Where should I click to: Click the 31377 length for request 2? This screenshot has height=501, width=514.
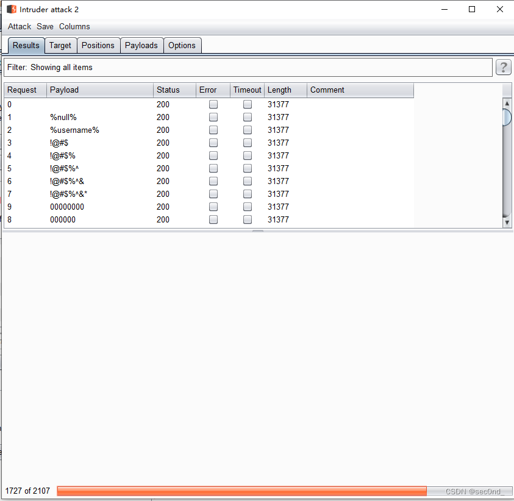click(x=278, y=130)
